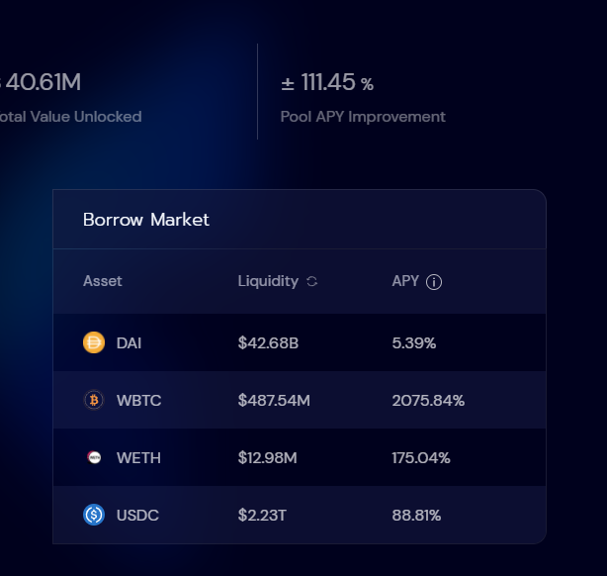
Task: Click the WBTC bitcoin icon
Action: click(94, 401)
